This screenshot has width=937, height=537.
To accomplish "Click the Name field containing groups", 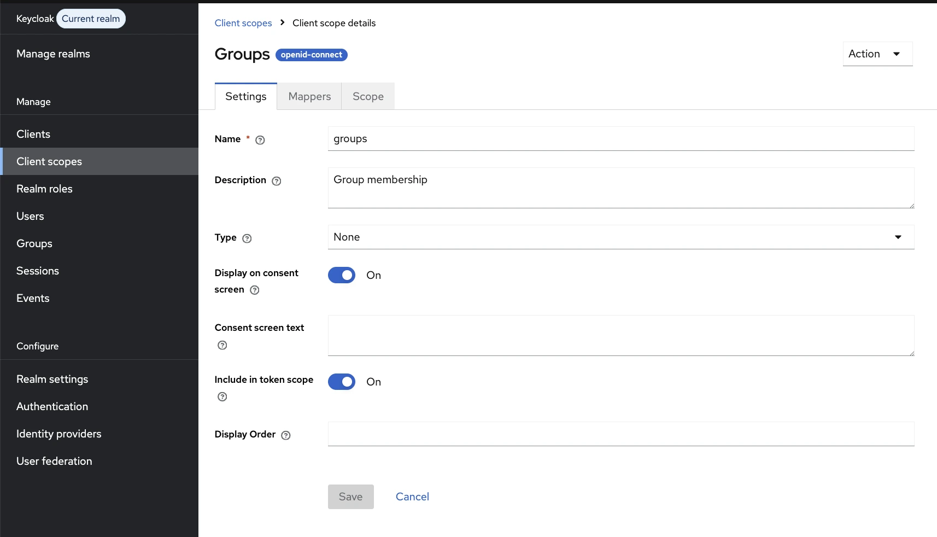I will click(x=621, y=139).
